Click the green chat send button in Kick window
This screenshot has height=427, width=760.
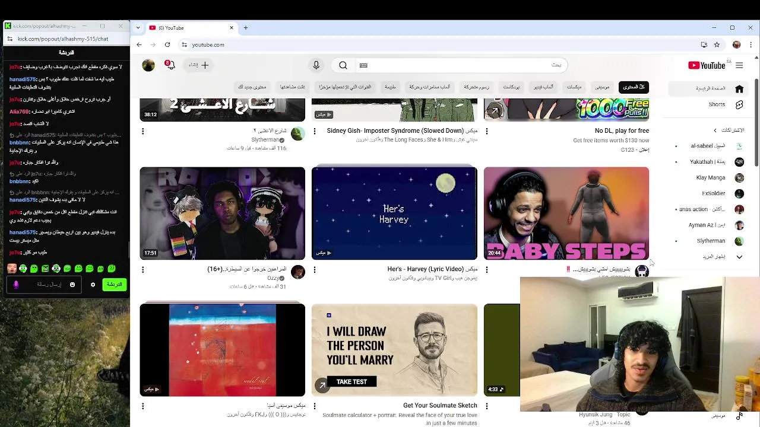pos(114,285)
